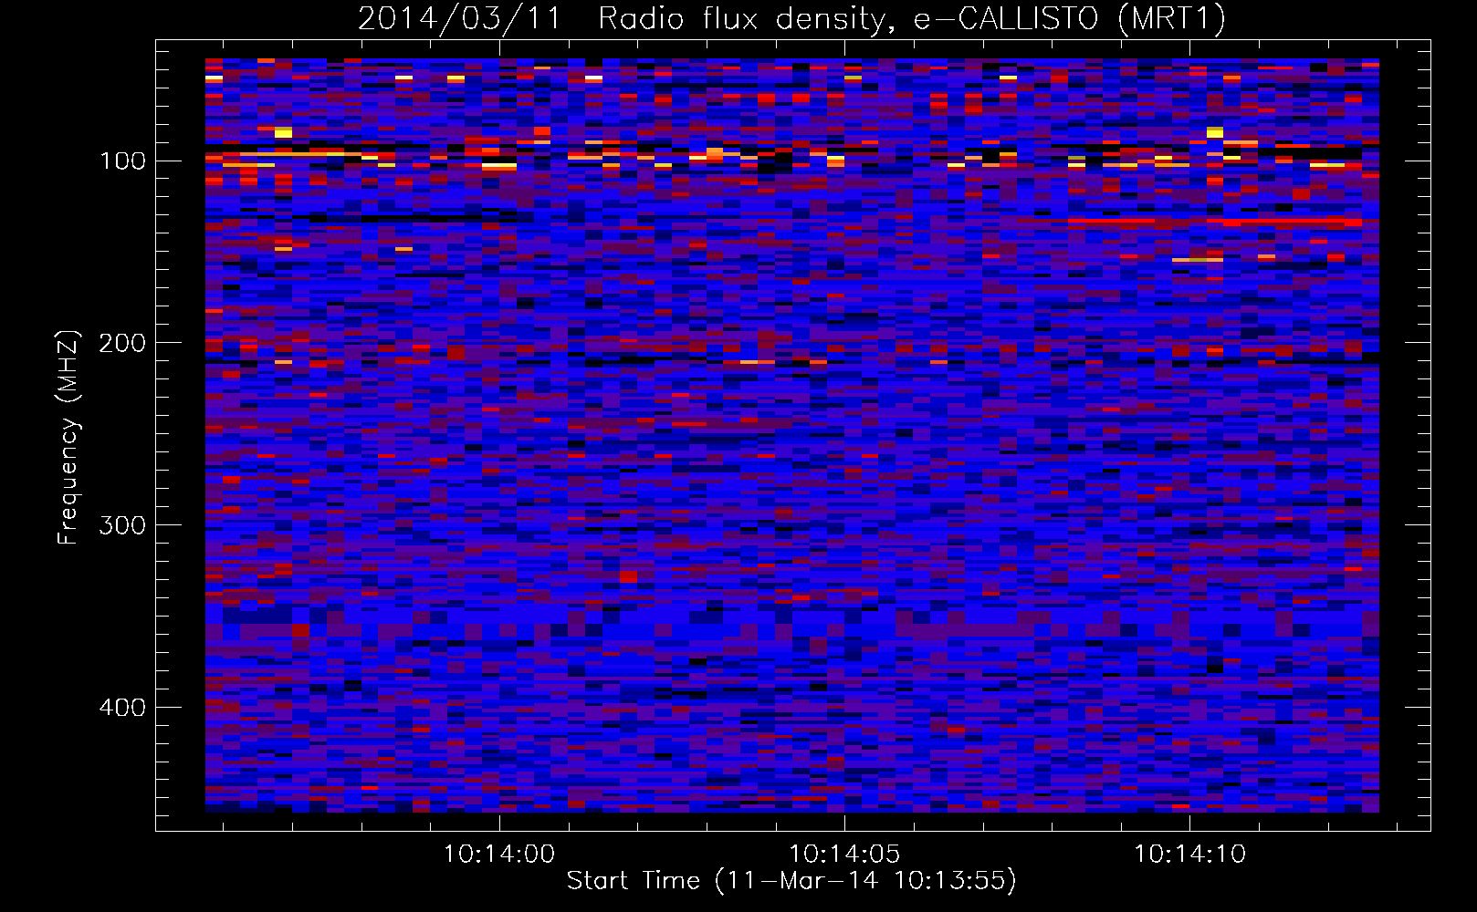Select the 10:14:10 time tick label

1189,855
